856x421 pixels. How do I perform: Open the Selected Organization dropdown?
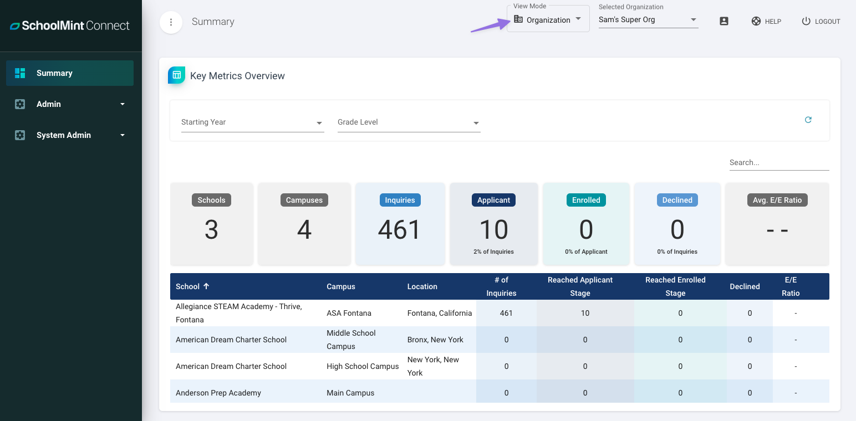click(x=648, y=20)
